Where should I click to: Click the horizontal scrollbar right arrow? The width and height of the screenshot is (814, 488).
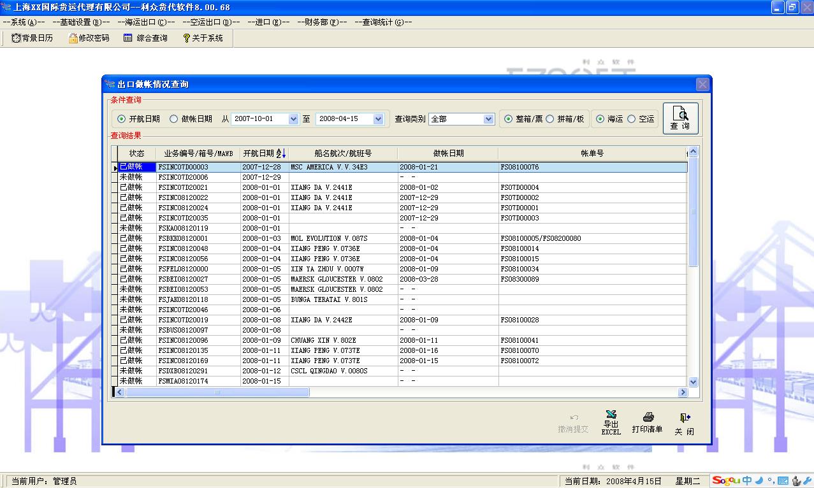coord(683,392)
